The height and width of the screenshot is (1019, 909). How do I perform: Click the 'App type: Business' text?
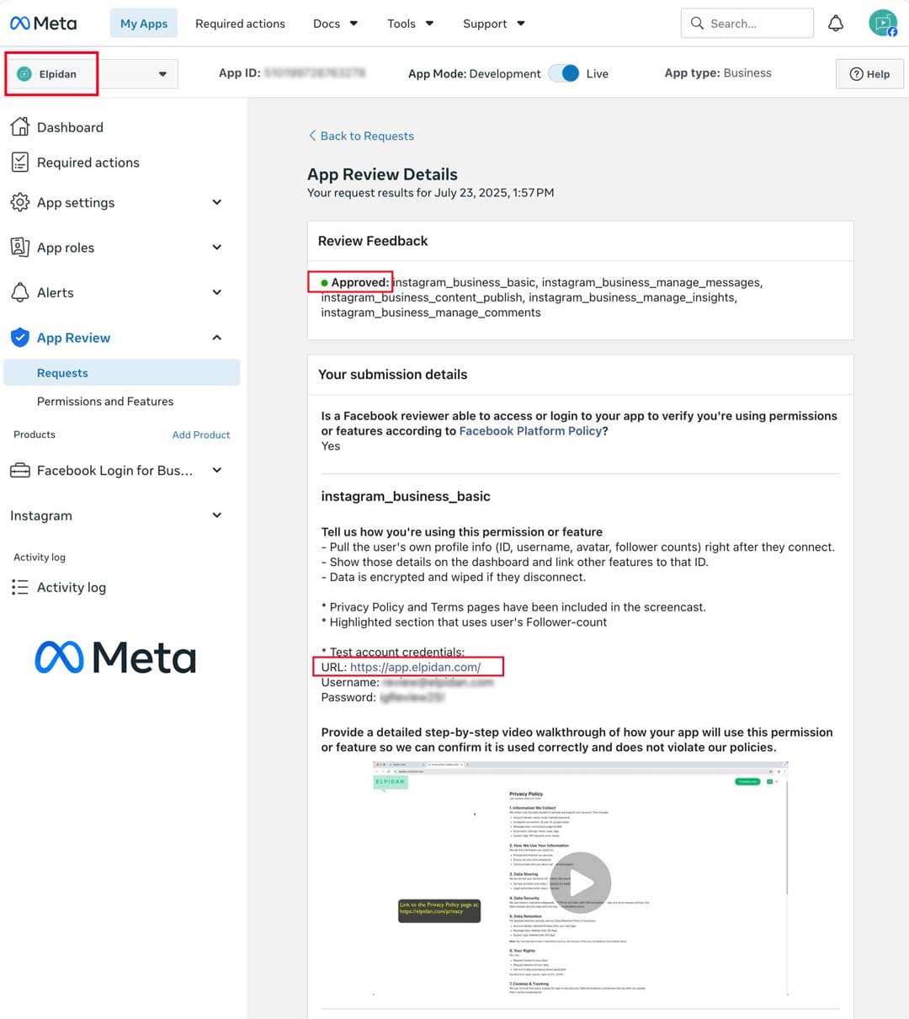click(x=718, y=73)
